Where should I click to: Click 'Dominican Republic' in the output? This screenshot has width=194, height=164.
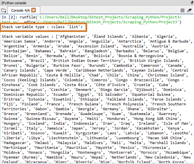click(24, 94)
